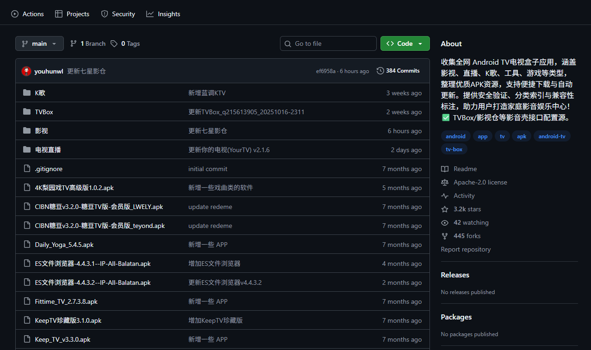Switch to the Actions tab
This screenshot has height=350, width=591.
27,14
